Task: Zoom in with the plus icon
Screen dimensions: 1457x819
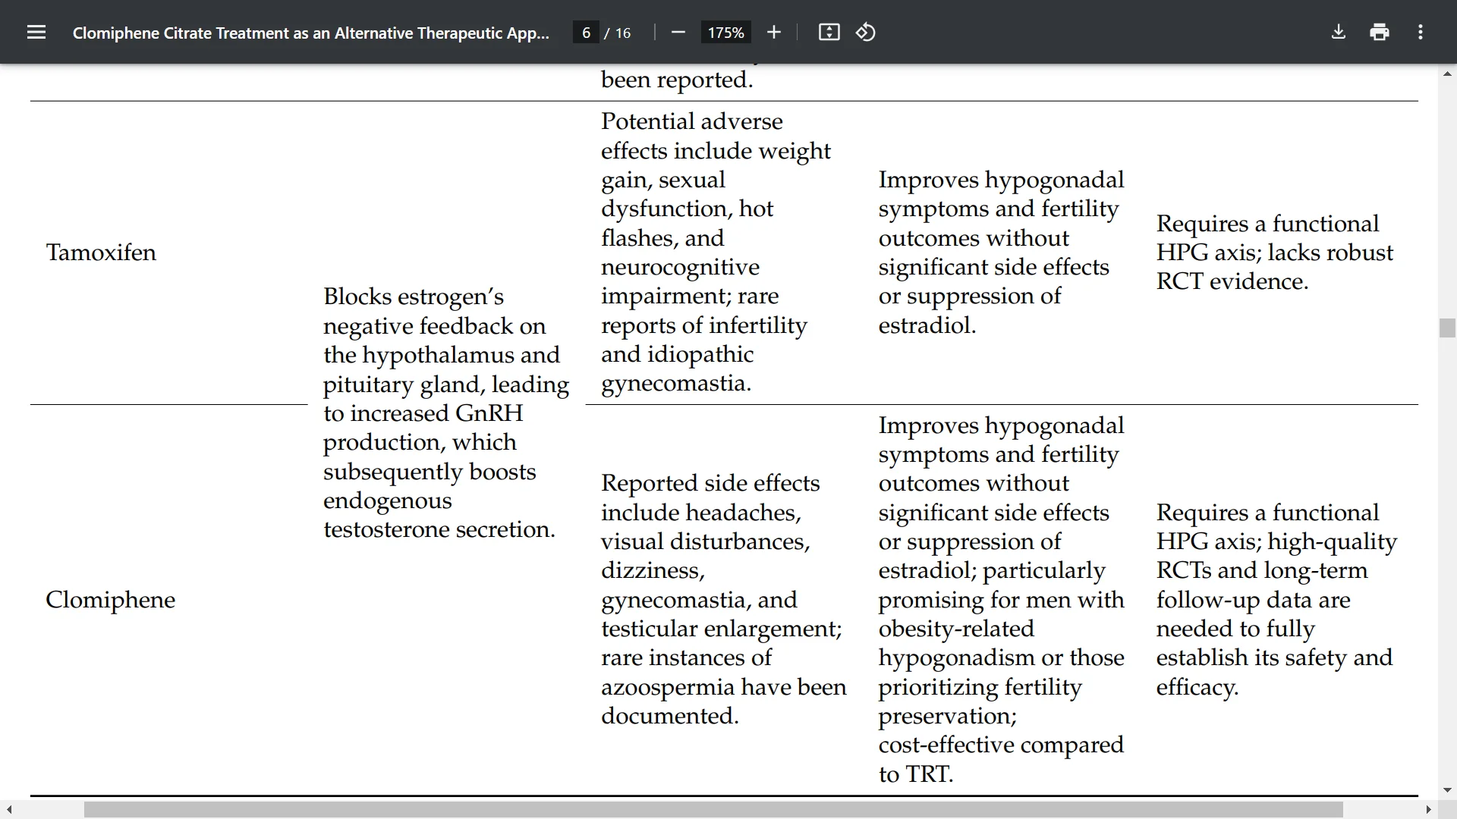Action: (x=773, y=32)
